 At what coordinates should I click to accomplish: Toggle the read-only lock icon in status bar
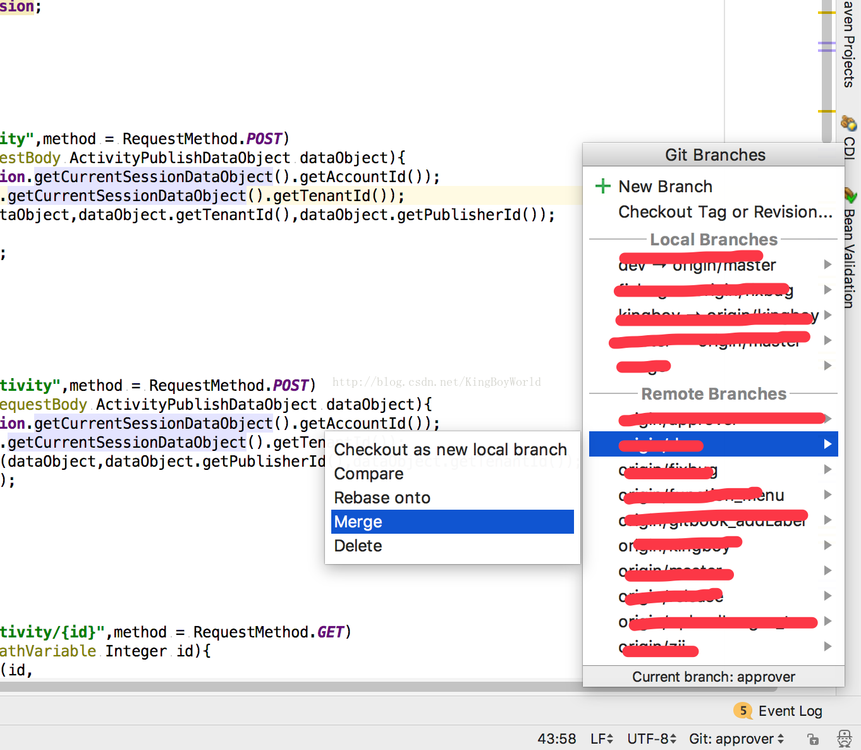pyautogui.click(x=813, y=739)
